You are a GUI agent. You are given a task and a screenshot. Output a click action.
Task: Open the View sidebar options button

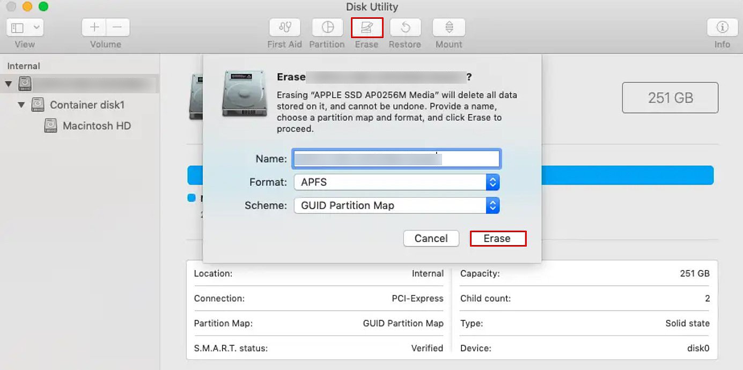point(25,27)
